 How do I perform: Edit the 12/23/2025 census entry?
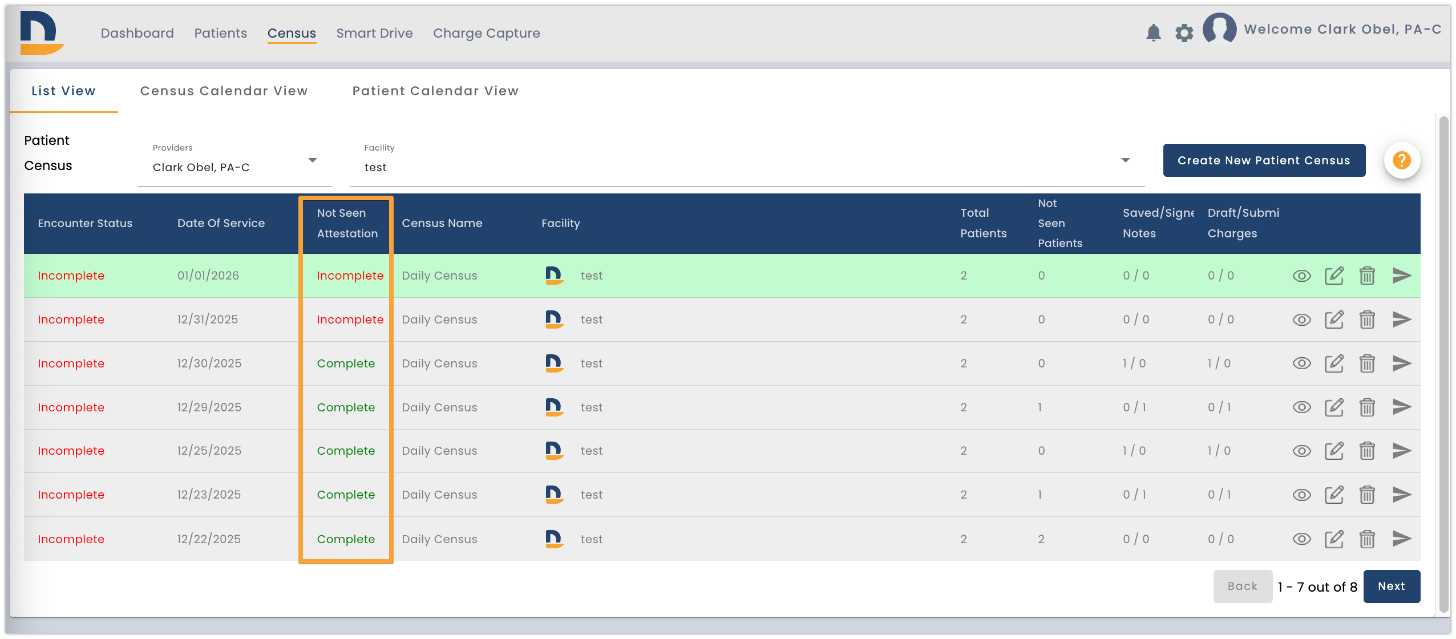point(1334,495)
